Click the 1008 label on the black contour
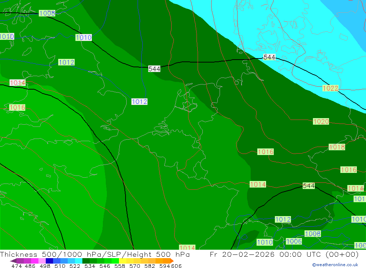The image size is (366, 268). click(x=47, y=13)
